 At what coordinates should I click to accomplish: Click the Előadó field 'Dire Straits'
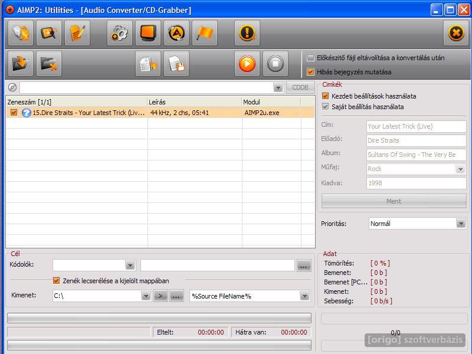[x=417, y=140]
